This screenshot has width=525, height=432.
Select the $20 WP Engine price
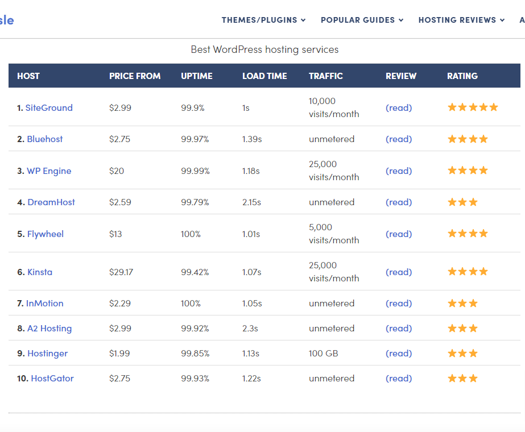(x=117, y=171)
